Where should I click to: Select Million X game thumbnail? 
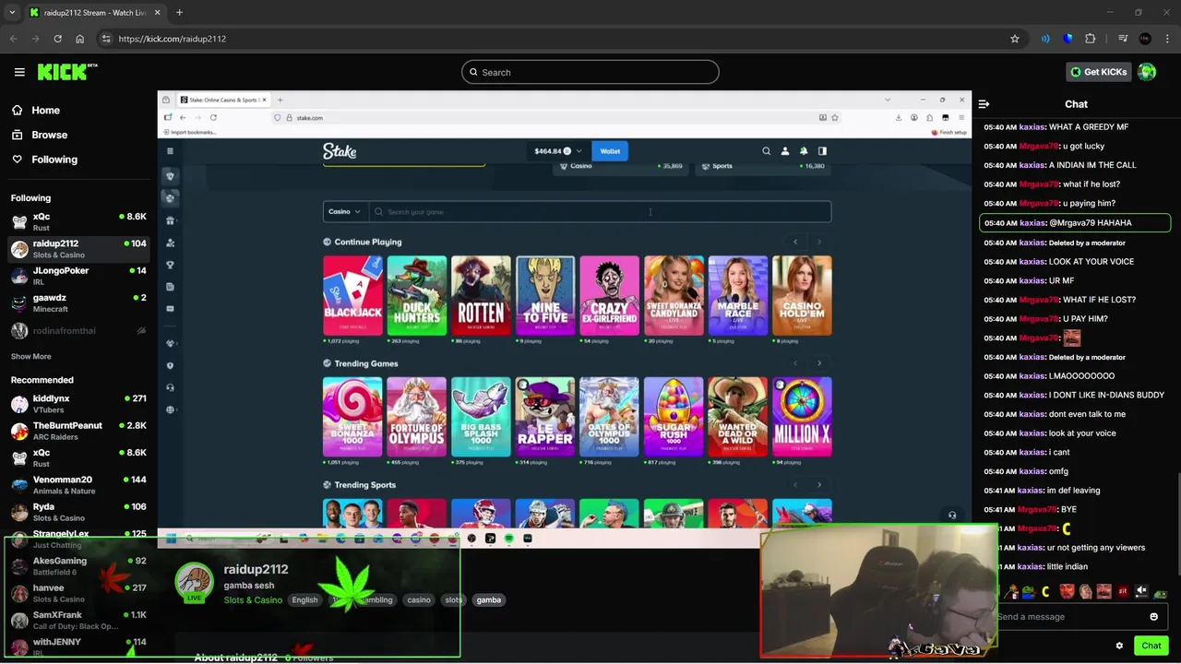(x=802, y=417)
